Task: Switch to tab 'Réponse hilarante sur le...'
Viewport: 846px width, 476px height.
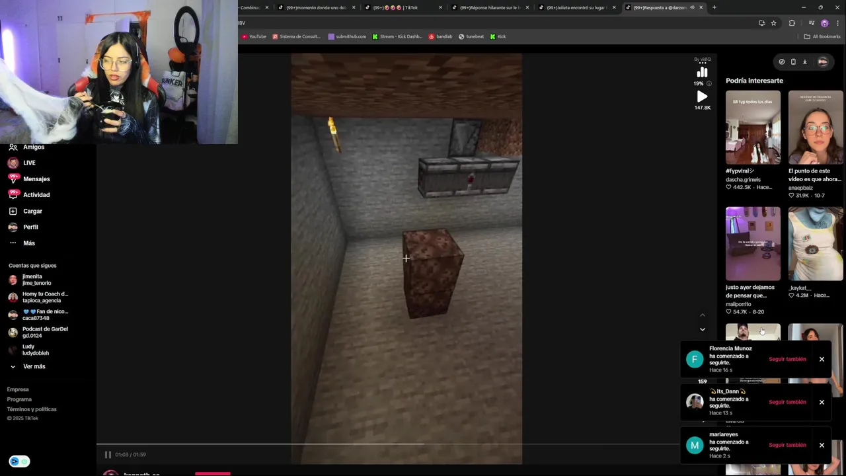Action: point(489,7)
